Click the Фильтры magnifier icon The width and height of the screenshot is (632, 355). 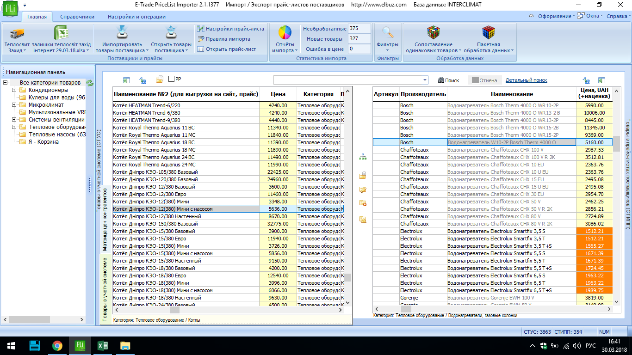[x=388, y=33]
